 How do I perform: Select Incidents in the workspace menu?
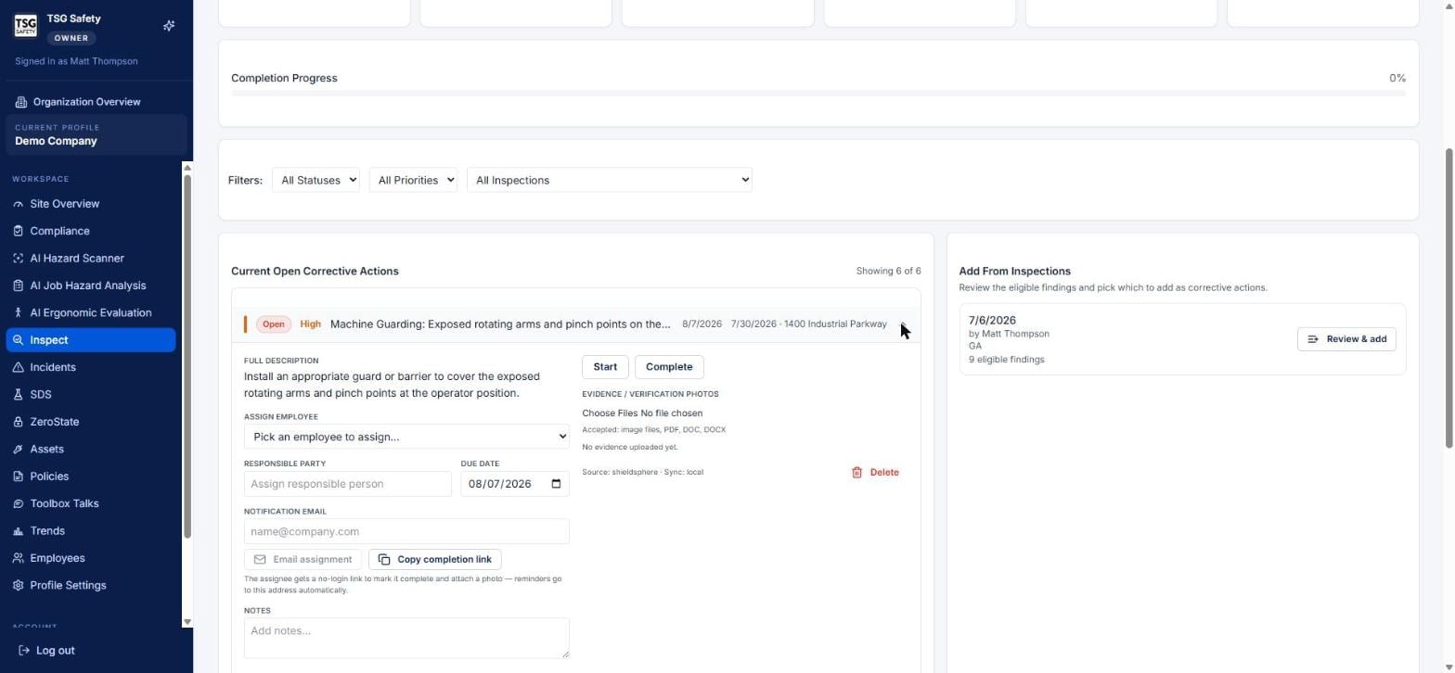coord(91,368)
